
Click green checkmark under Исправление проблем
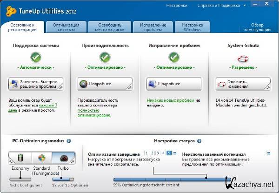tap(173, 58)
